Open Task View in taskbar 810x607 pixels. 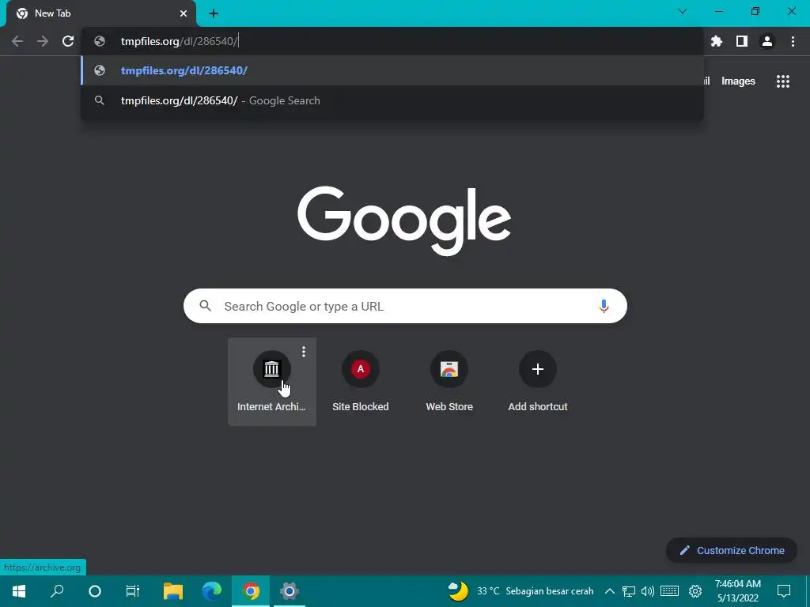[133, 591]
